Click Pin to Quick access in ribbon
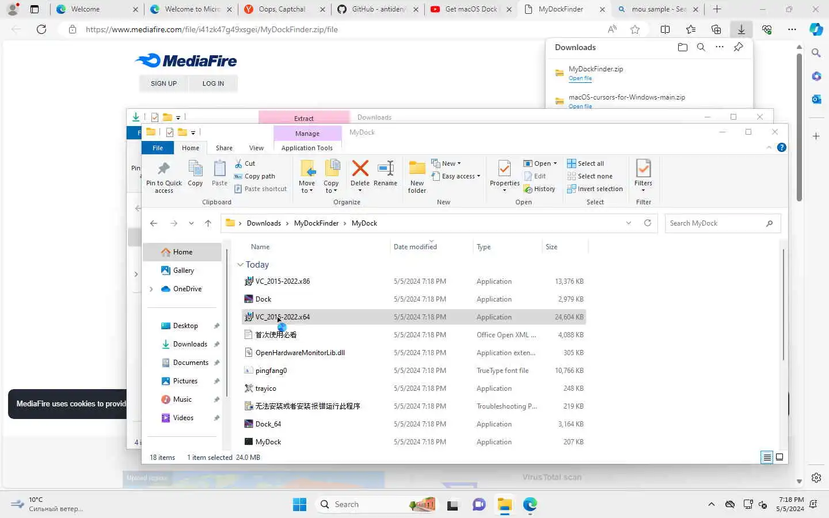The height and width of the screenshot is (518, 829). (x=163, y=177)
